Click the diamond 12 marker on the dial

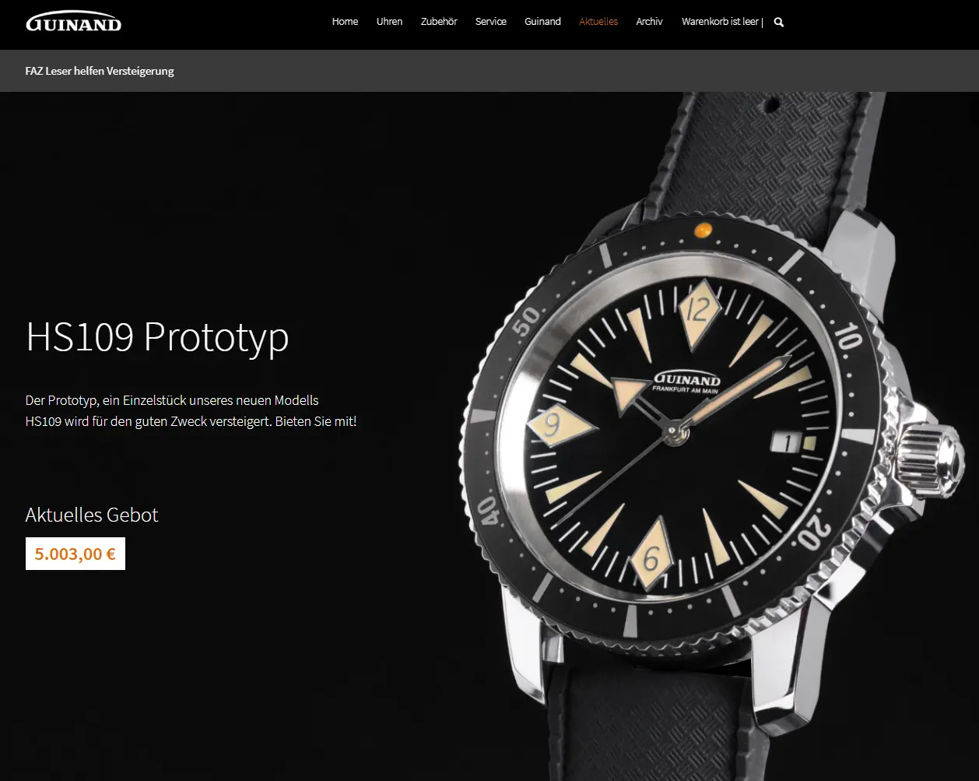pos(698,312)
